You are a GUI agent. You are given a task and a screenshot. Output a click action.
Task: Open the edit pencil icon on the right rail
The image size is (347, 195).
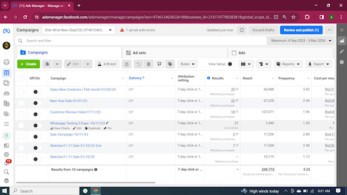pyautogui.click(x=342, y=51)
